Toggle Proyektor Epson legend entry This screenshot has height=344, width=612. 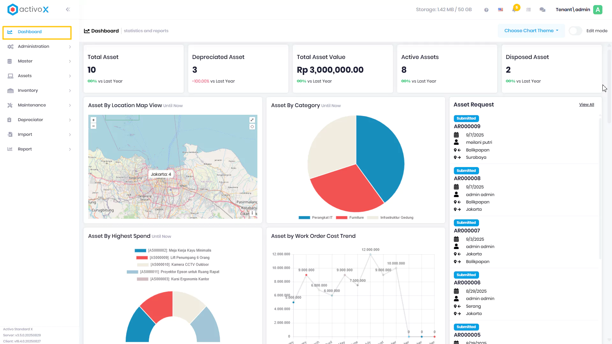point(173,272)
